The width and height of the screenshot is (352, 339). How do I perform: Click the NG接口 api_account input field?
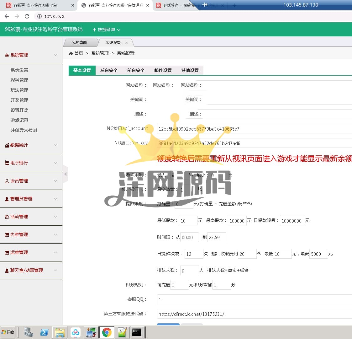(x=254, y=129)
